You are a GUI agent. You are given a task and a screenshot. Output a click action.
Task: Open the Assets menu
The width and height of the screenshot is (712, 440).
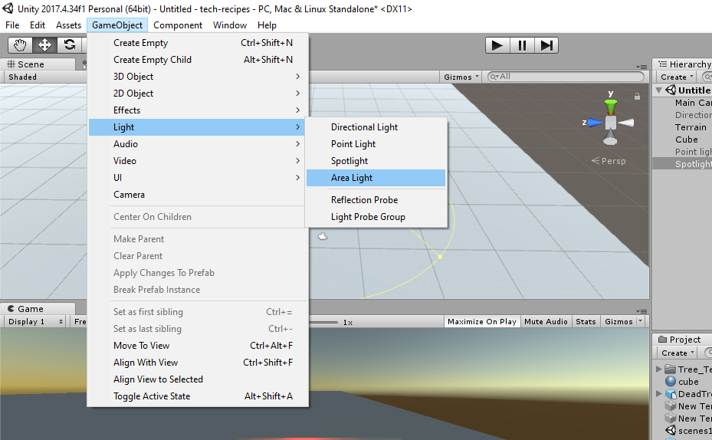(68, 25)
